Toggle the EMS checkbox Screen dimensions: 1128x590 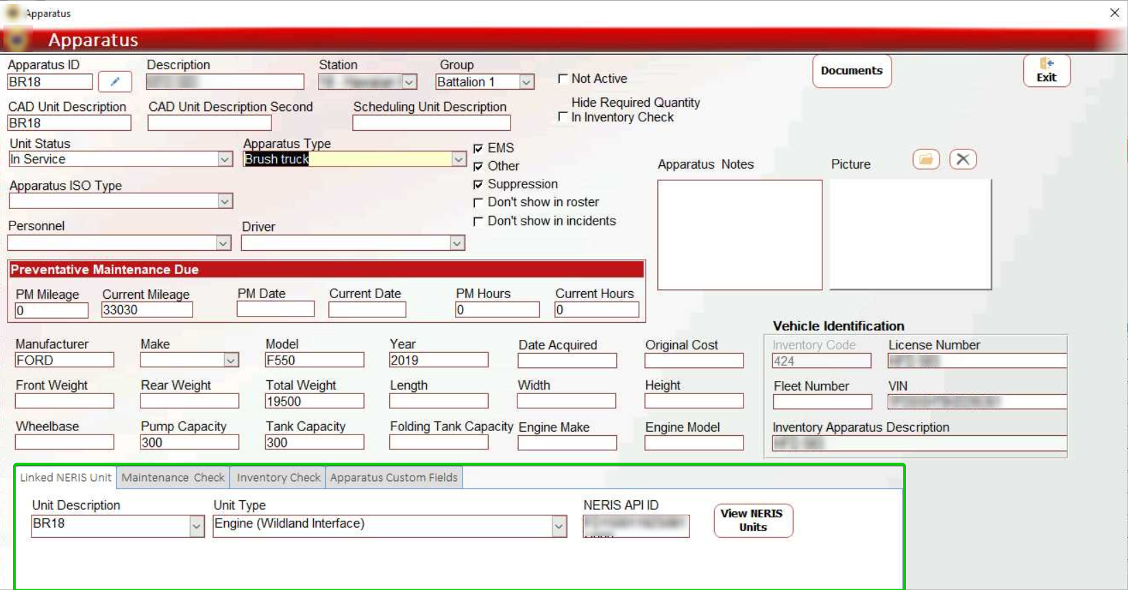pyautogui.click(x=478, y=149)
